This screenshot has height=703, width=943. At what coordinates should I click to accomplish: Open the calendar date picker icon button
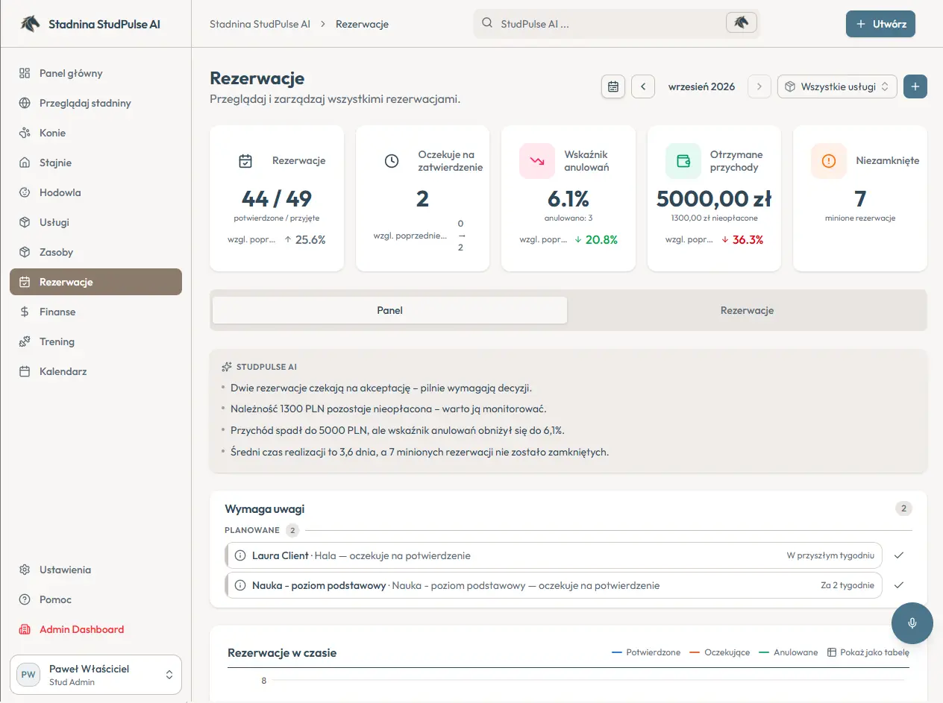click(x=613, y=86)
